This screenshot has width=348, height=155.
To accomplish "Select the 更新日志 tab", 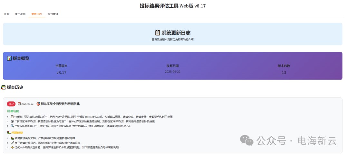I will click(36, 14).
